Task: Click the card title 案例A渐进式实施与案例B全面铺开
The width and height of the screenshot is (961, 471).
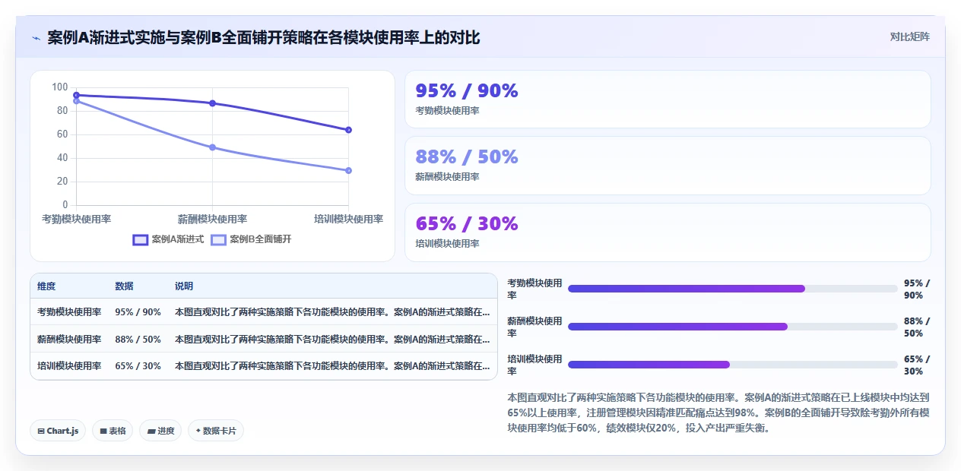Action: tap(263, 37)
